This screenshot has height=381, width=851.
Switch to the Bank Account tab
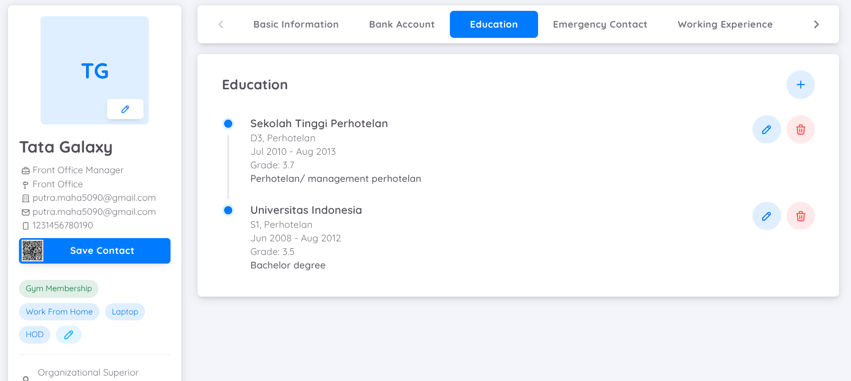coord(402,24)
